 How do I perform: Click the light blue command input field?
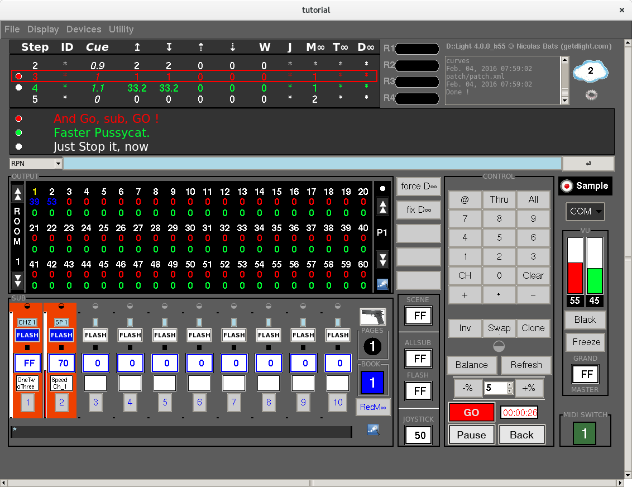312,164
